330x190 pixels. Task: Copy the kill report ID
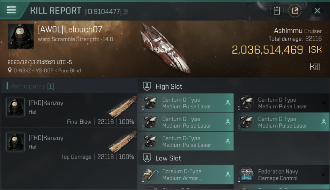tap(125, 11)
